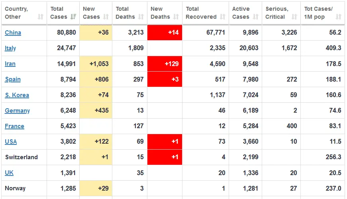Click Iran's red +129 new deaths cell
The image size is (347, 199).
[165, 64]
